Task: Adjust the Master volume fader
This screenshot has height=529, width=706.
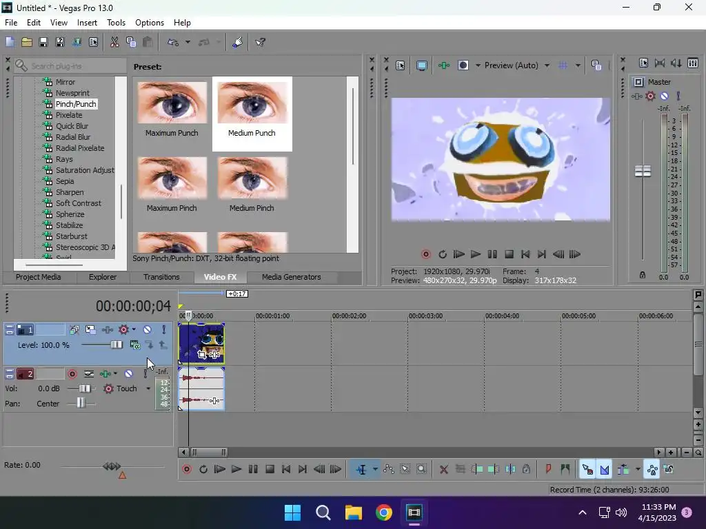Action: tap(643, 172)
